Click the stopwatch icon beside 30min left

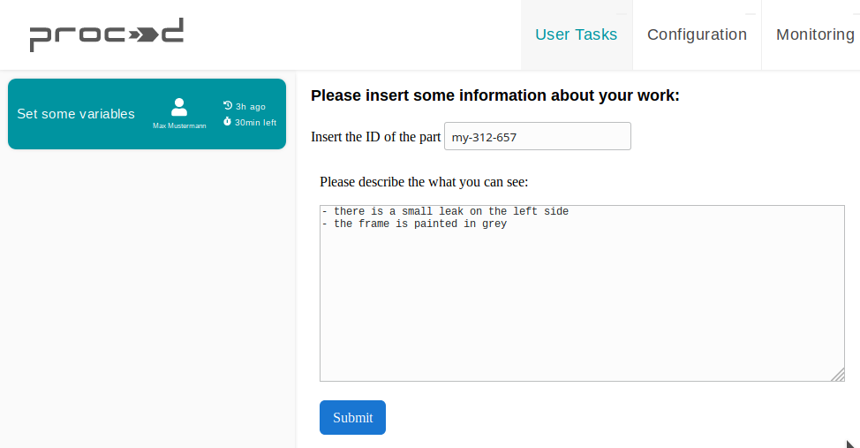pos(228,122)
